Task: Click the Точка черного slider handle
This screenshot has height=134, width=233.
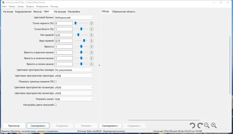Action: 75,23
